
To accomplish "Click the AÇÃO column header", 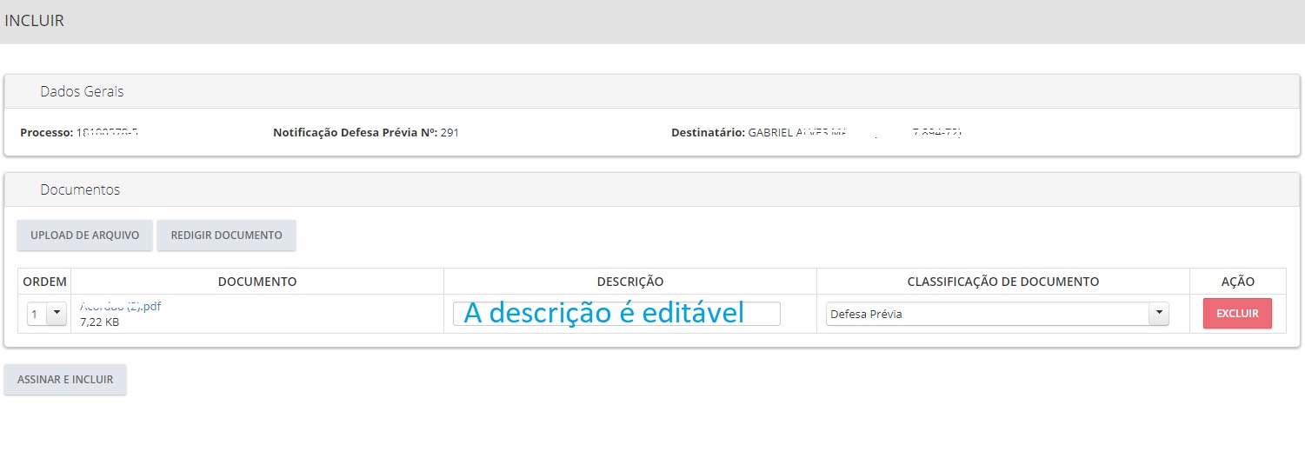I will tap(1238, 282).
